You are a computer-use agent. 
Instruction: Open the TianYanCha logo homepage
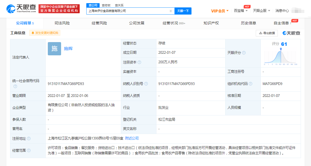pos(21,9)
